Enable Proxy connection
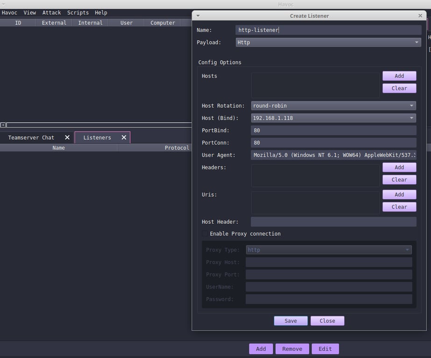The height and width of the screenshot is (358, 431). point(205,234)
